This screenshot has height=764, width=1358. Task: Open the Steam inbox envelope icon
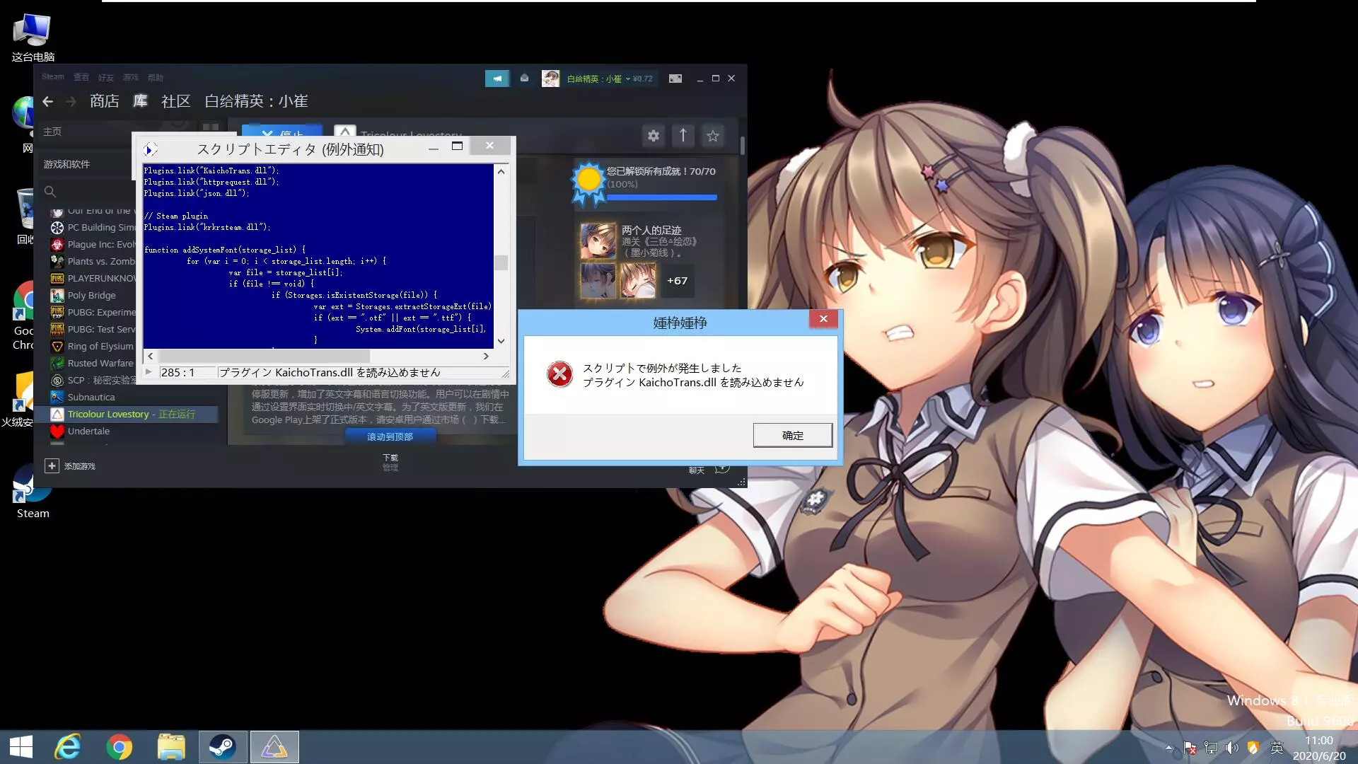[524, 79]
